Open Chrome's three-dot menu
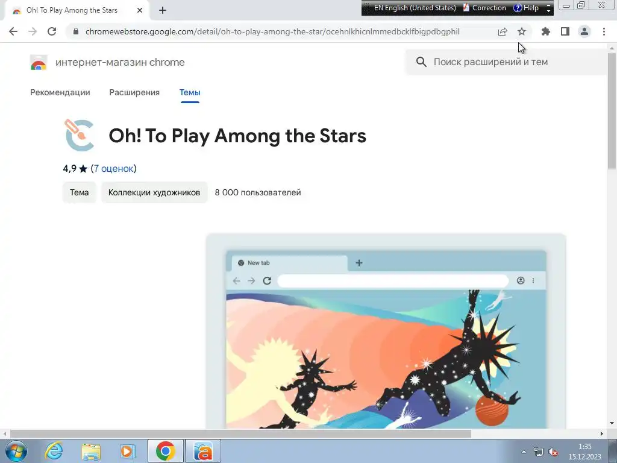The width and height of the screenshot is (617, 463). coord(604,31)
